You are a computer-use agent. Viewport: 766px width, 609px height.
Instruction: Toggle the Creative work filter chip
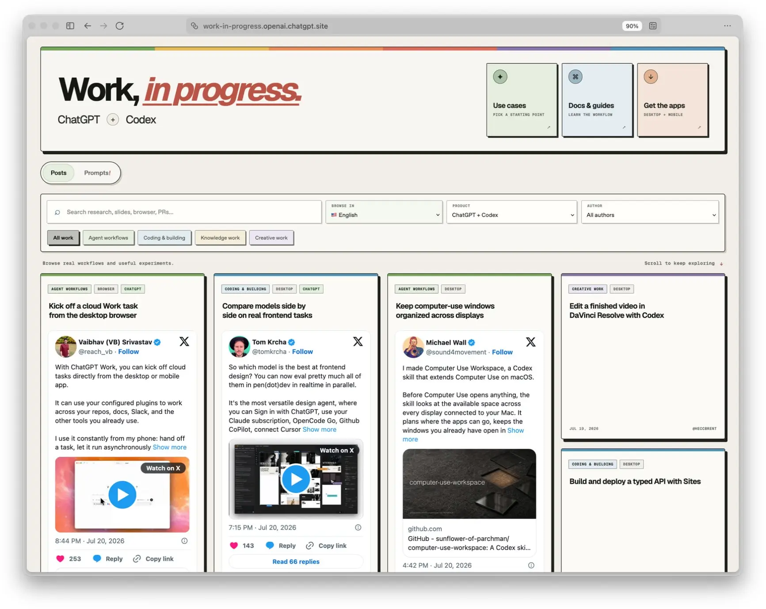click(271, 238)
